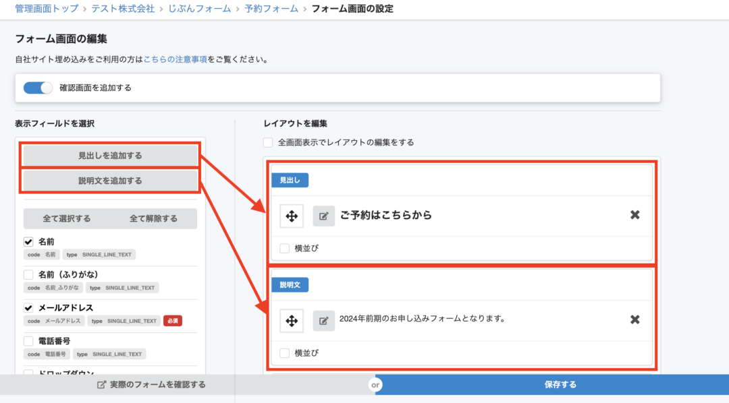Disable the 確認画面を追加する toggle
This screenshot has height=403, width=729.
[38, 88]
